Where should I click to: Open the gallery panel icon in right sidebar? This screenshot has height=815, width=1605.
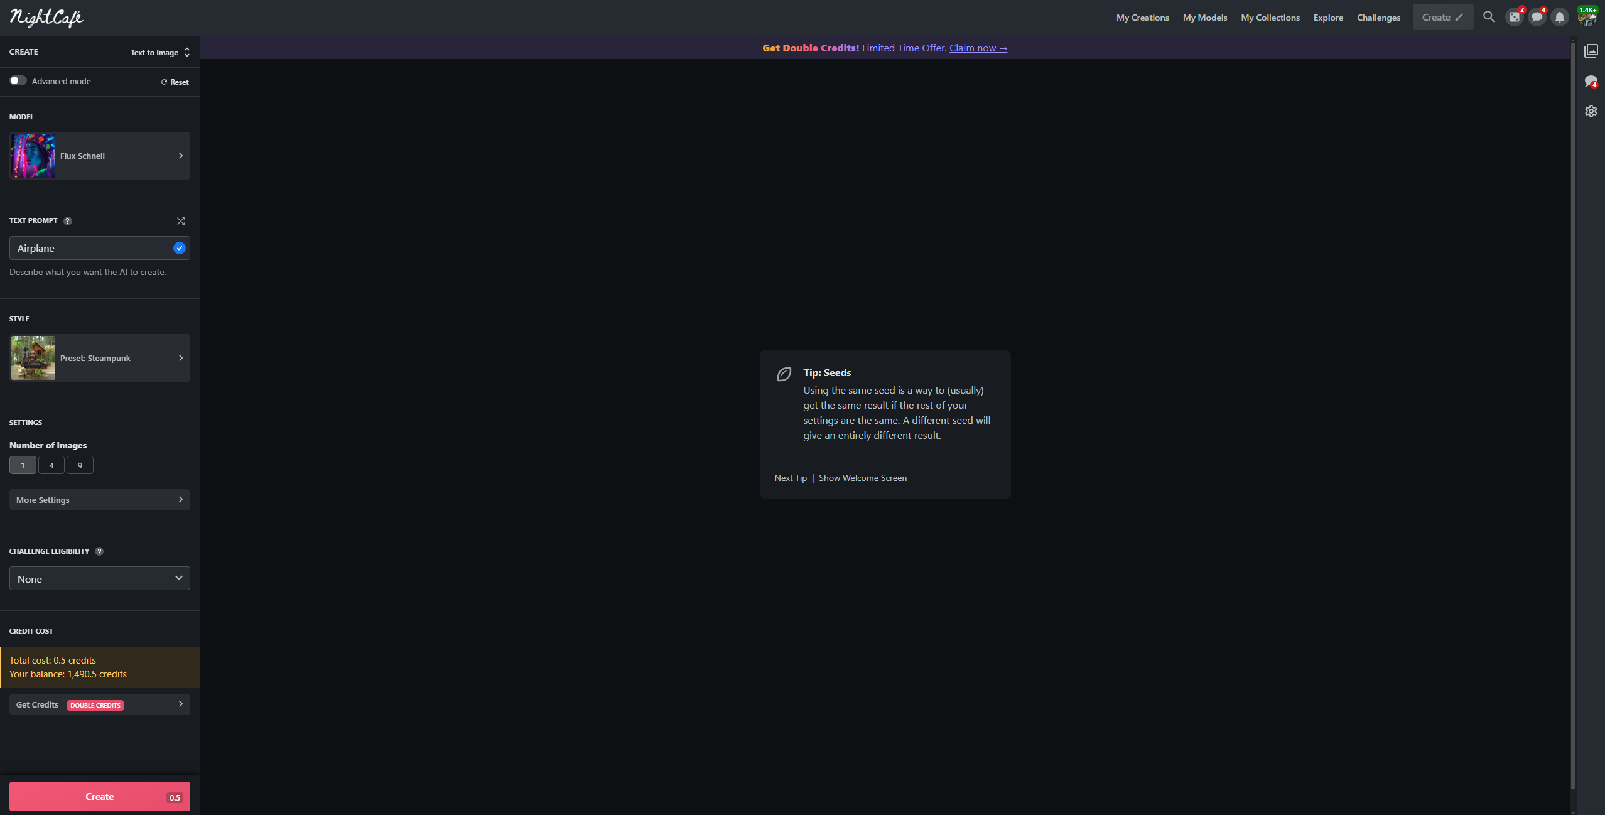pyautogui.click(x=1591, y=51)
